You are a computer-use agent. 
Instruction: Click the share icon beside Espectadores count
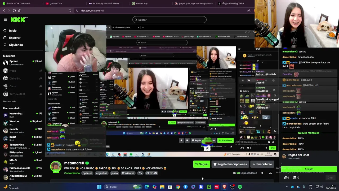262,173
